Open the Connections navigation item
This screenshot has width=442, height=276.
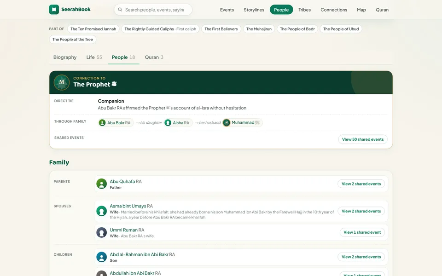[x=334, y=10]
